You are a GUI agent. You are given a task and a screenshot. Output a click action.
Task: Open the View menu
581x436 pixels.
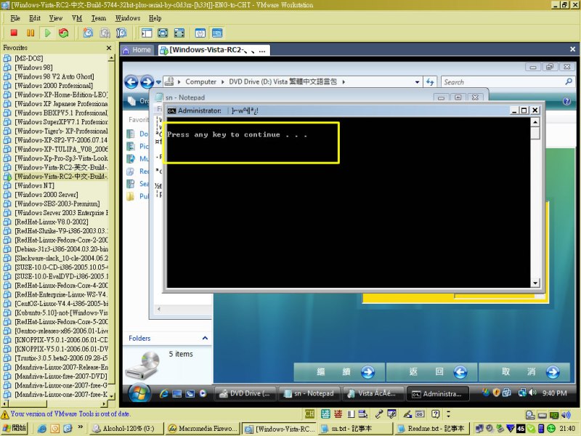(x=56, y=17)
